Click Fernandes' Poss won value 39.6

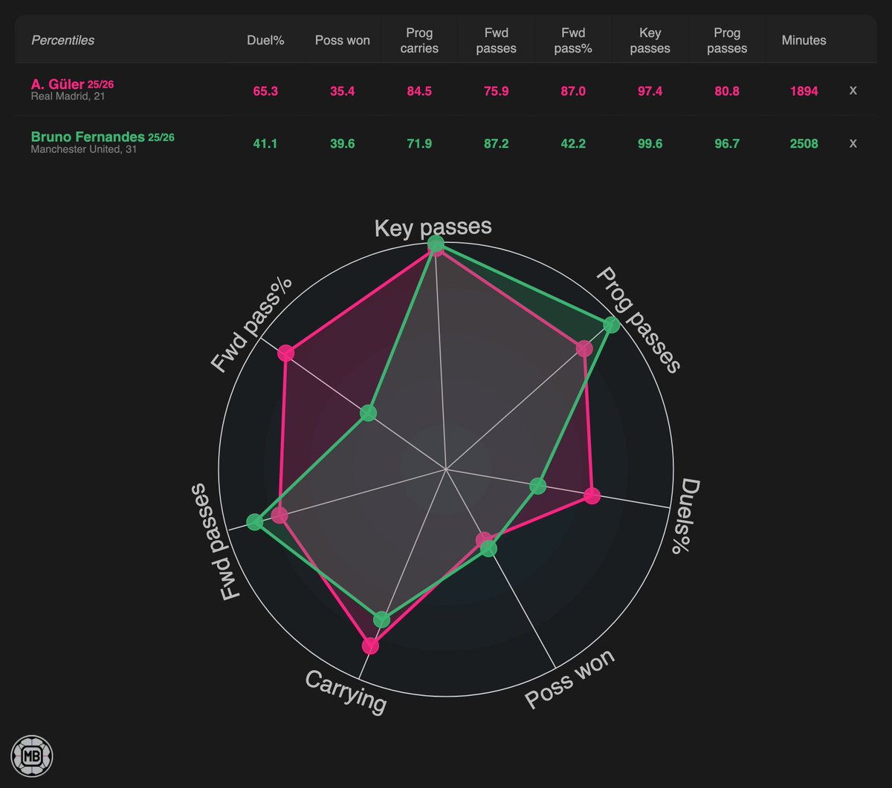(343, 143)
